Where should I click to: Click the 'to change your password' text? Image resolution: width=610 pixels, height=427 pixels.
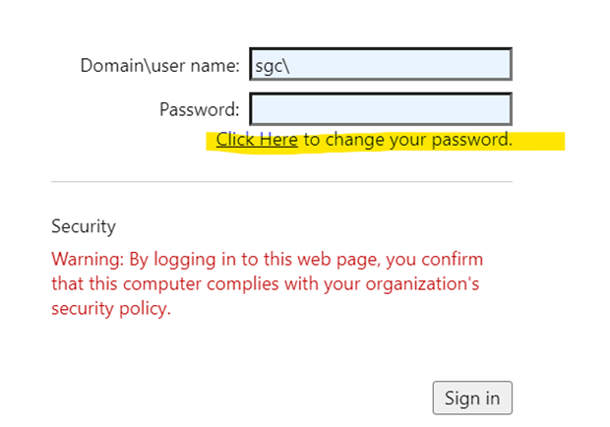coord(407,140)
